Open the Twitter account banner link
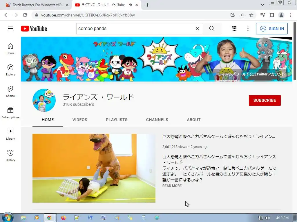The image size is (297, 222). [x=251, y=74]
